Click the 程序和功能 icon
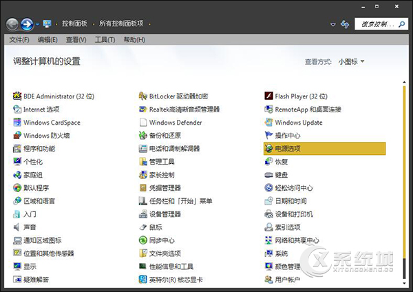413x292 pixels. pos(17,149)
